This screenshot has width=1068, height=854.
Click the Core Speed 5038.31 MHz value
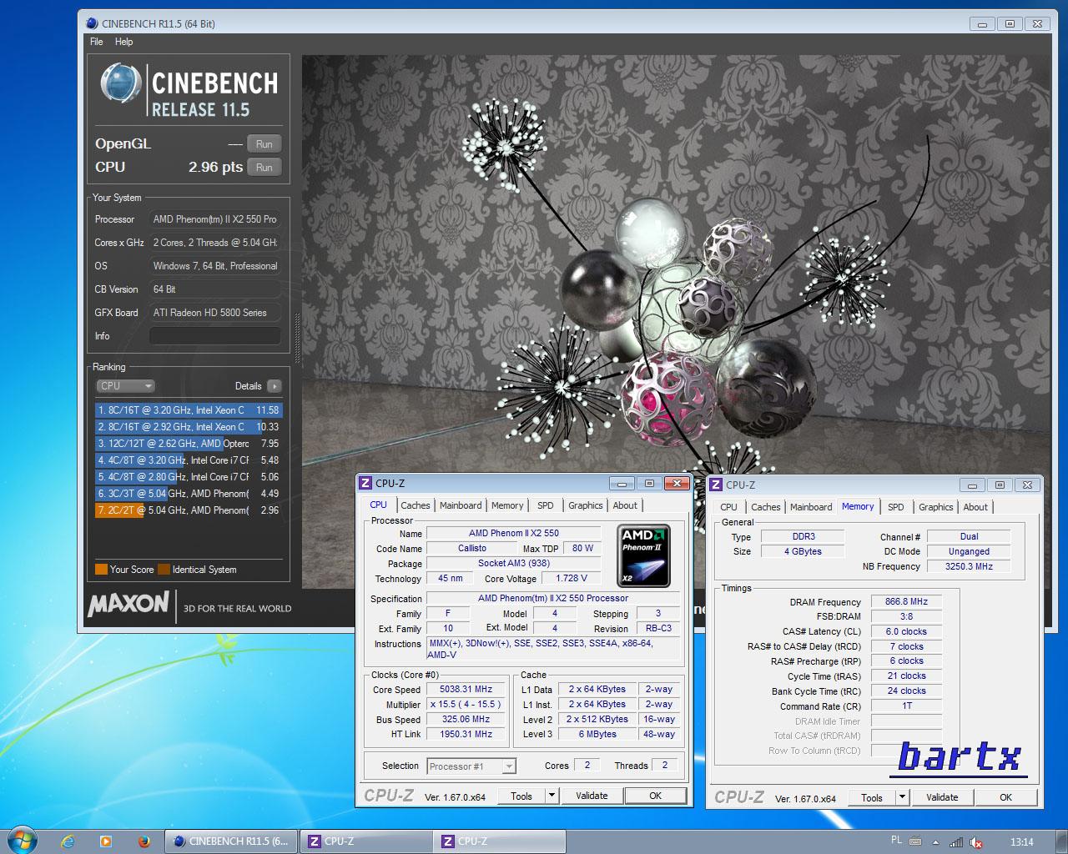(x=466, y=690)
